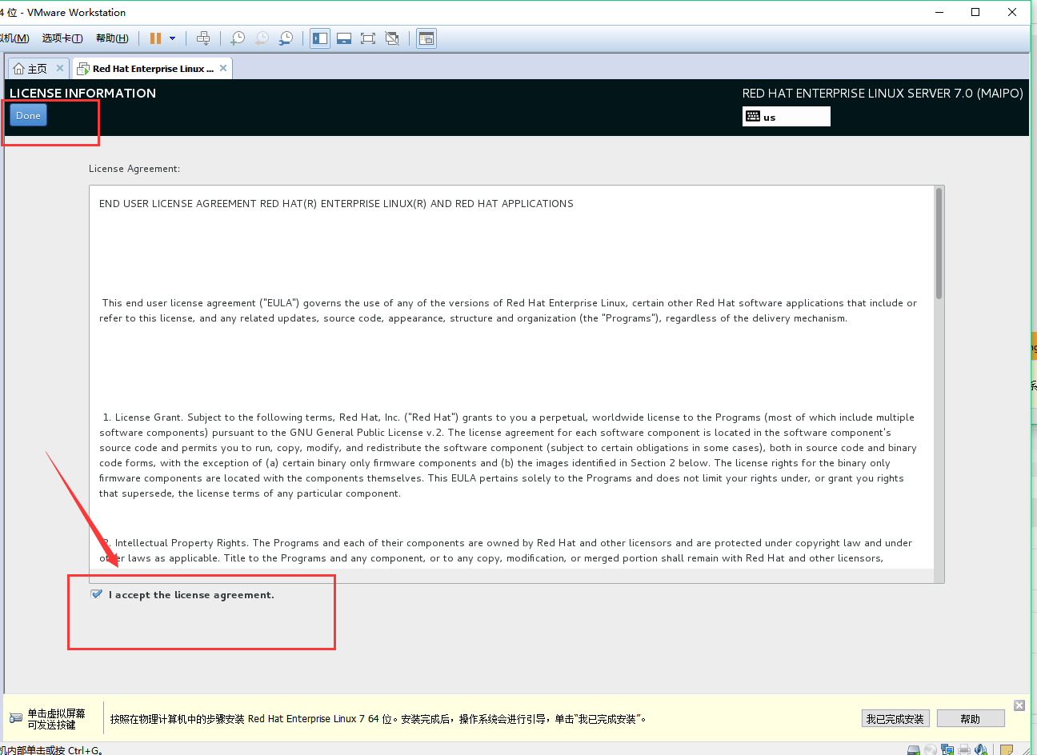Open the partially visible 虚拟机(M) menu
This screenshot has width=1037, height=755.
pyautogui.click(x=14, y=38)
